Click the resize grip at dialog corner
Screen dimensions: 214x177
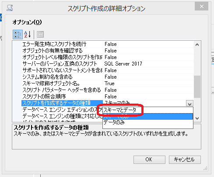point(205,169)
